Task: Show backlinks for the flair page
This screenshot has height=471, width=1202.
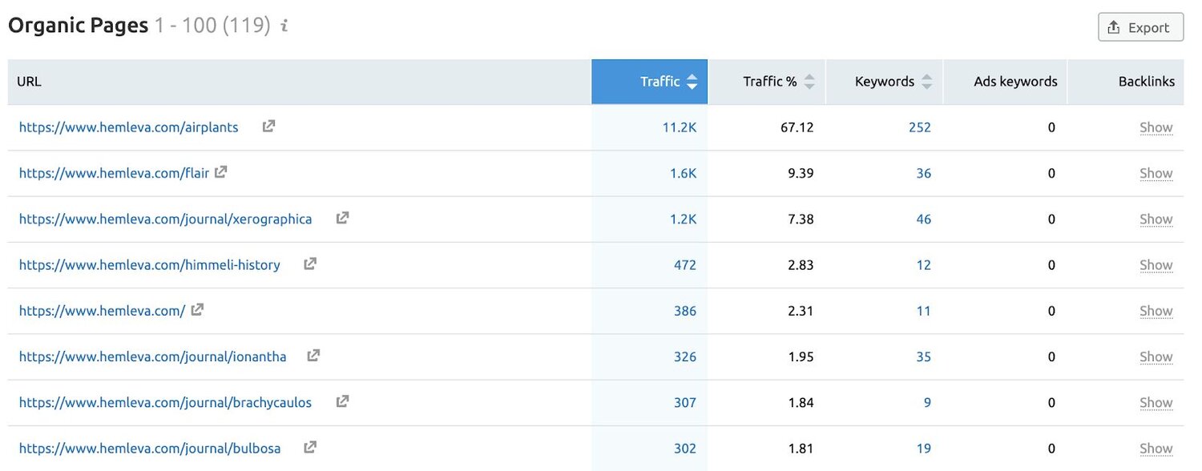Action: coord(1156,173)
